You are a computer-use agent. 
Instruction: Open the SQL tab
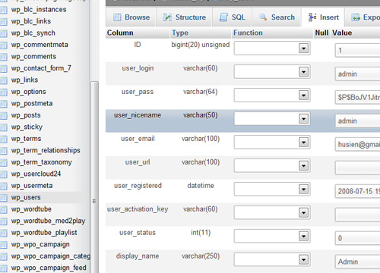[x=232, y=17]
